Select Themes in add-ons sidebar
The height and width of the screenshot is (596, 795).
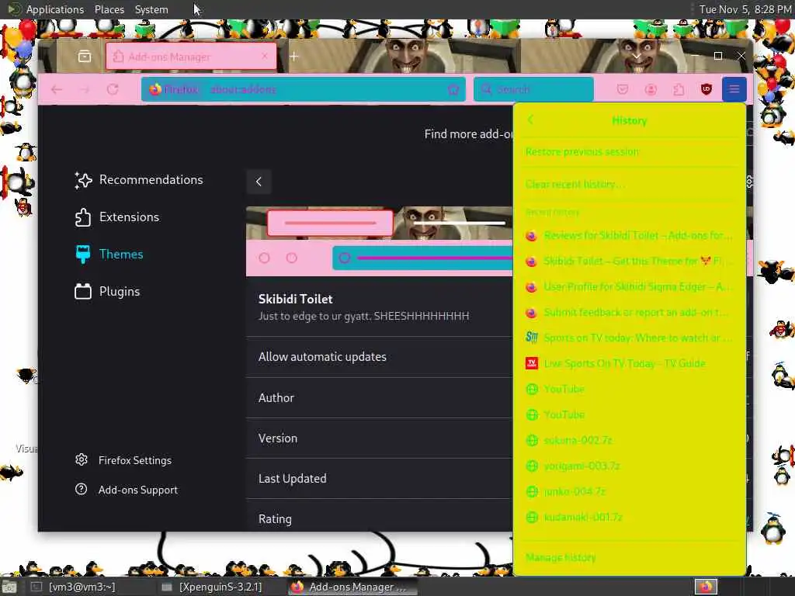(x=109, y=255)
